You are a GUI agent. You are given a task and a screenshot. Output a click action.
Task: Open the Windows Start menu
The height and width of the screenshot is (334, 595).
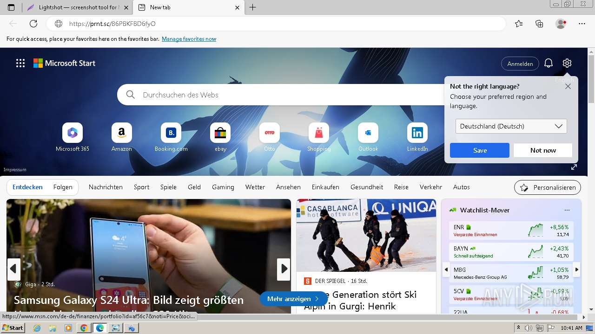[x=13, y=328]
